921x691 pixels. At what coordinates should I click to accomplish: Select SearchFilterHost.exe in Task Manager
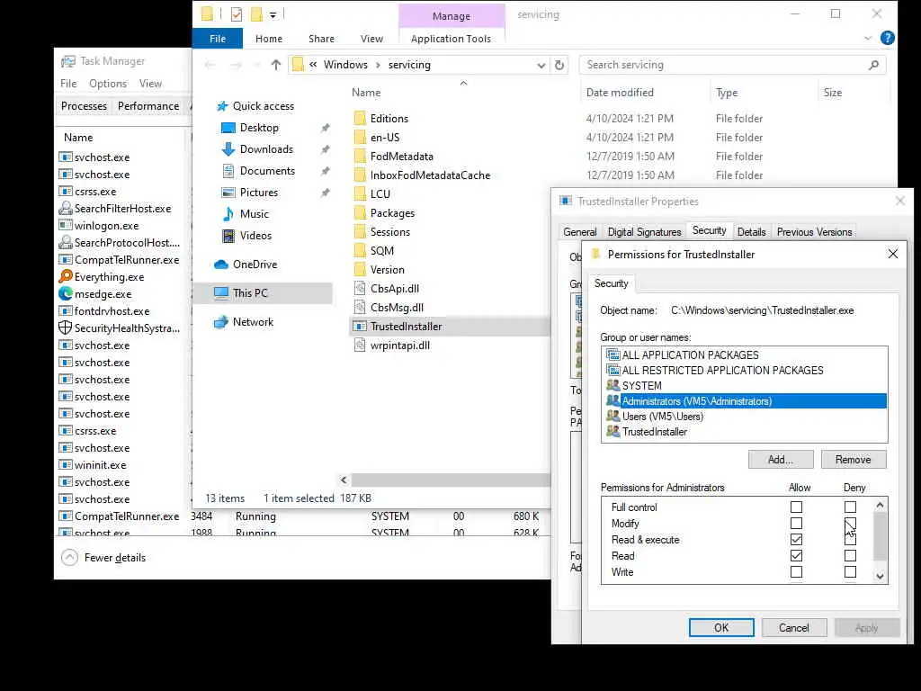coord(122,209)
